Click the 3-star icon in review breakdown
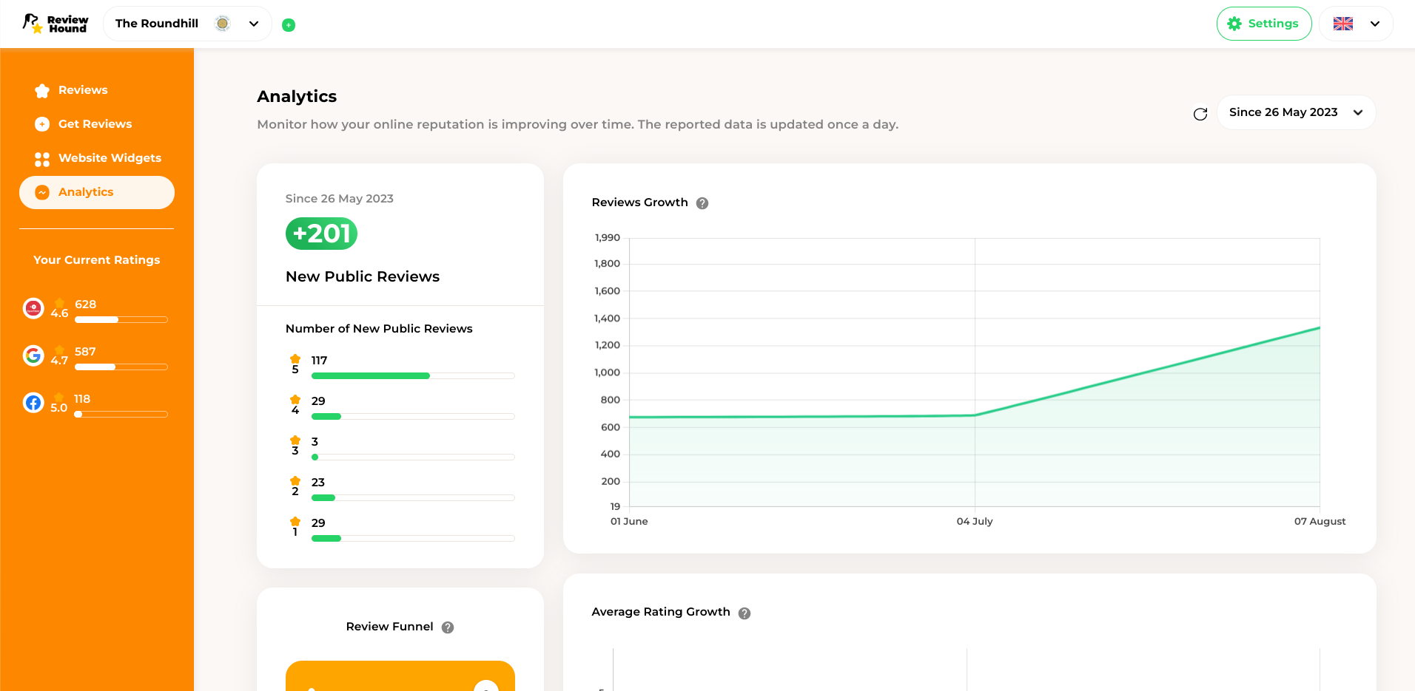1415x691 pixels. pos(295,440)
